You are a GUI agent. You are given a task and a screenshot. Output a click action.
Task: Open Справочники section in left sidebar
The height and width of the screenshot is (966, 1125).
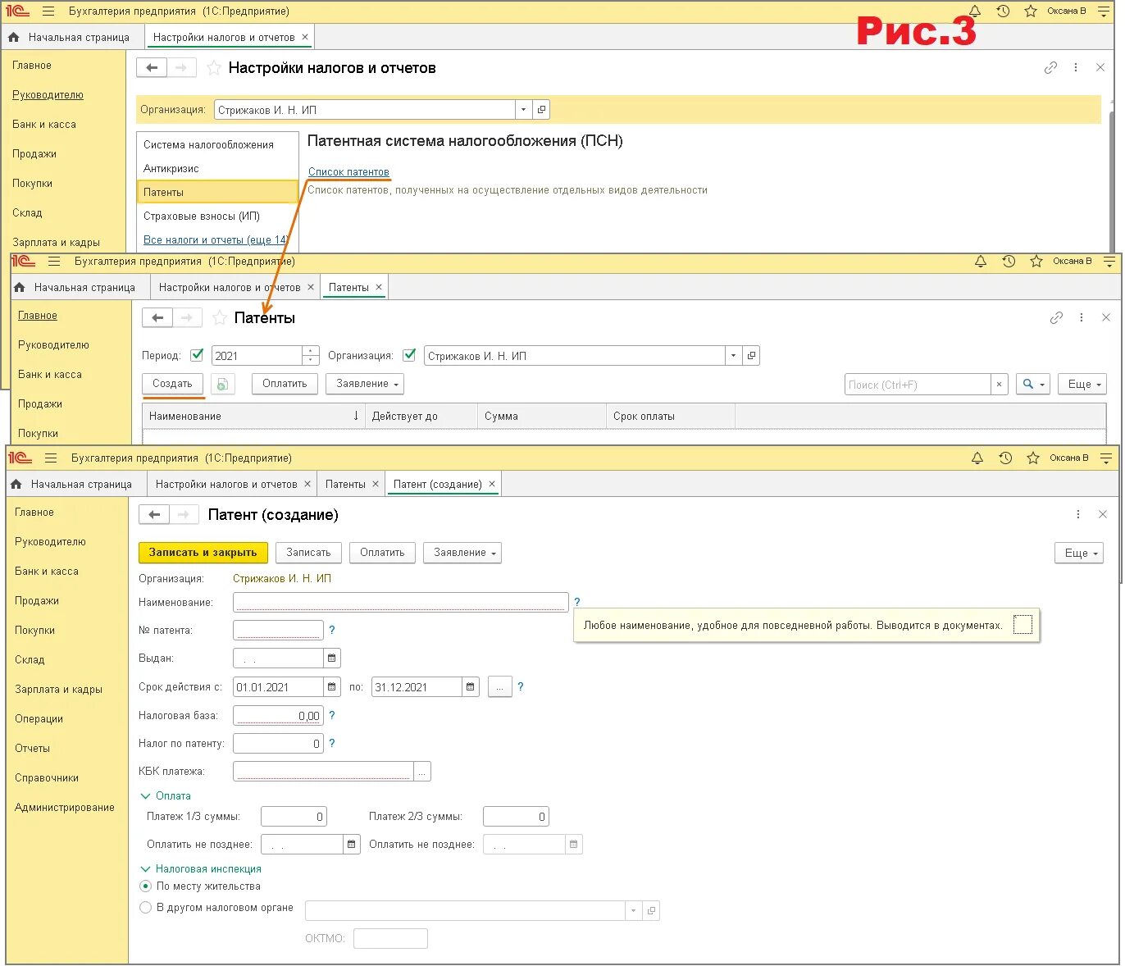coord(47,777)
